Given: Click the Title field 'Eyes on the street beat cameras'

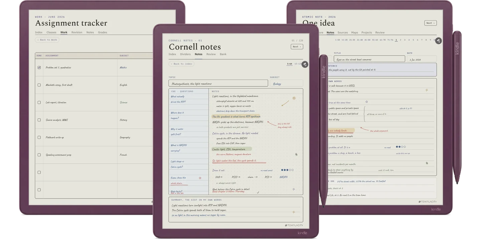Looking at the screenshot, I should point(369,59).
